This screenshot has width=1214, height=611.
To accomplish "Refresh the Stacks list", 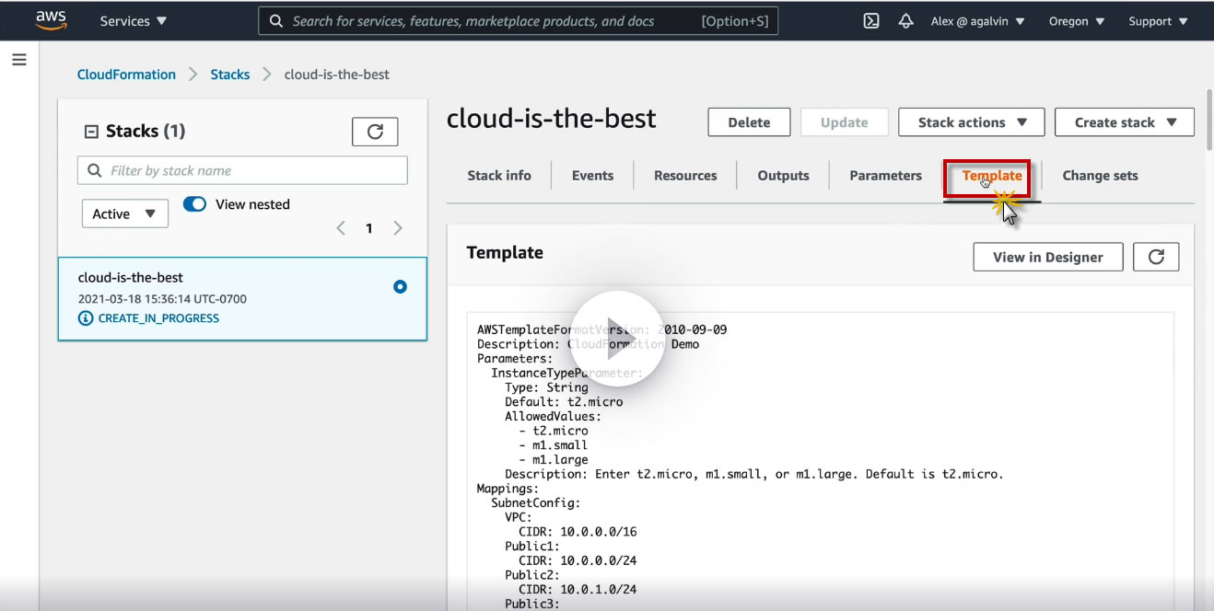I will [x=375, y=132].
